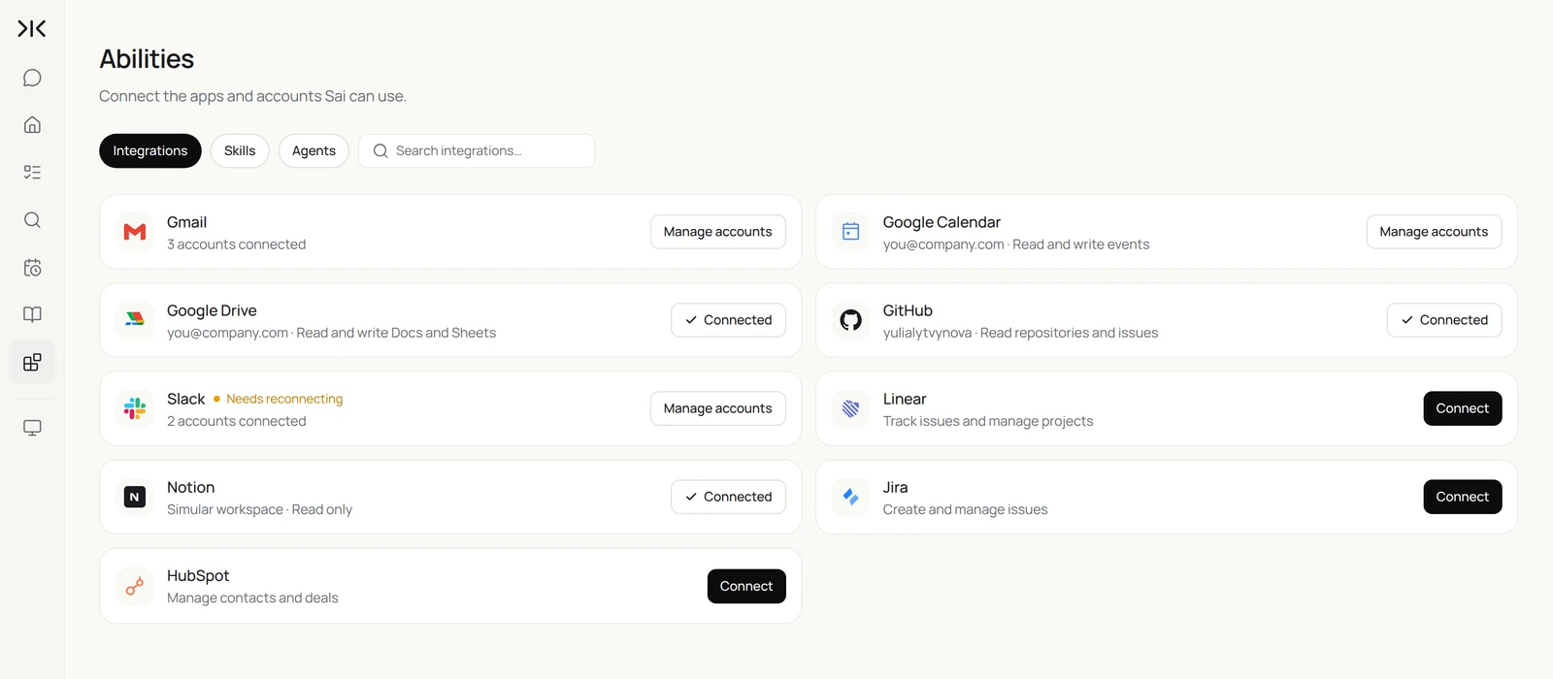The width and height of the screenshot is (1553, 679).
Task: Click the Google Drive logo icon
Action: coord(135,320)
